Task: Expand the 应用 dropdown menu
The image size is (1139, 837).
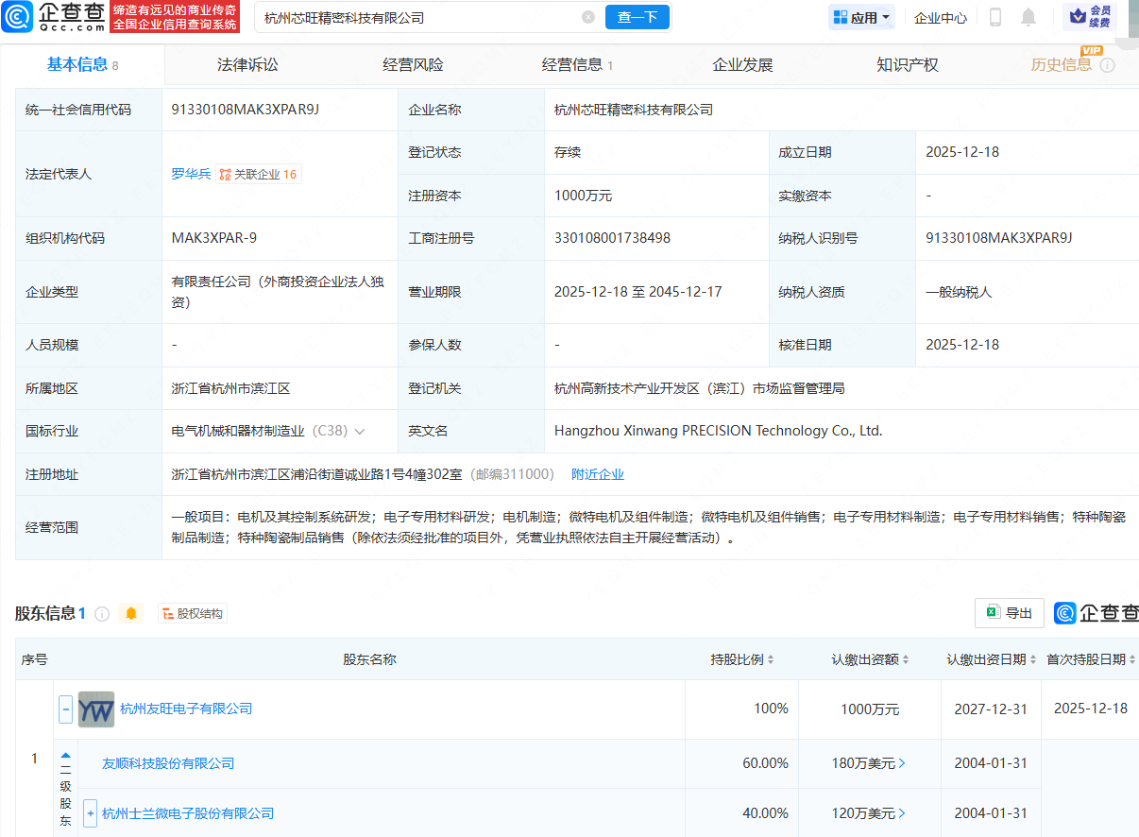Action: 860,16
